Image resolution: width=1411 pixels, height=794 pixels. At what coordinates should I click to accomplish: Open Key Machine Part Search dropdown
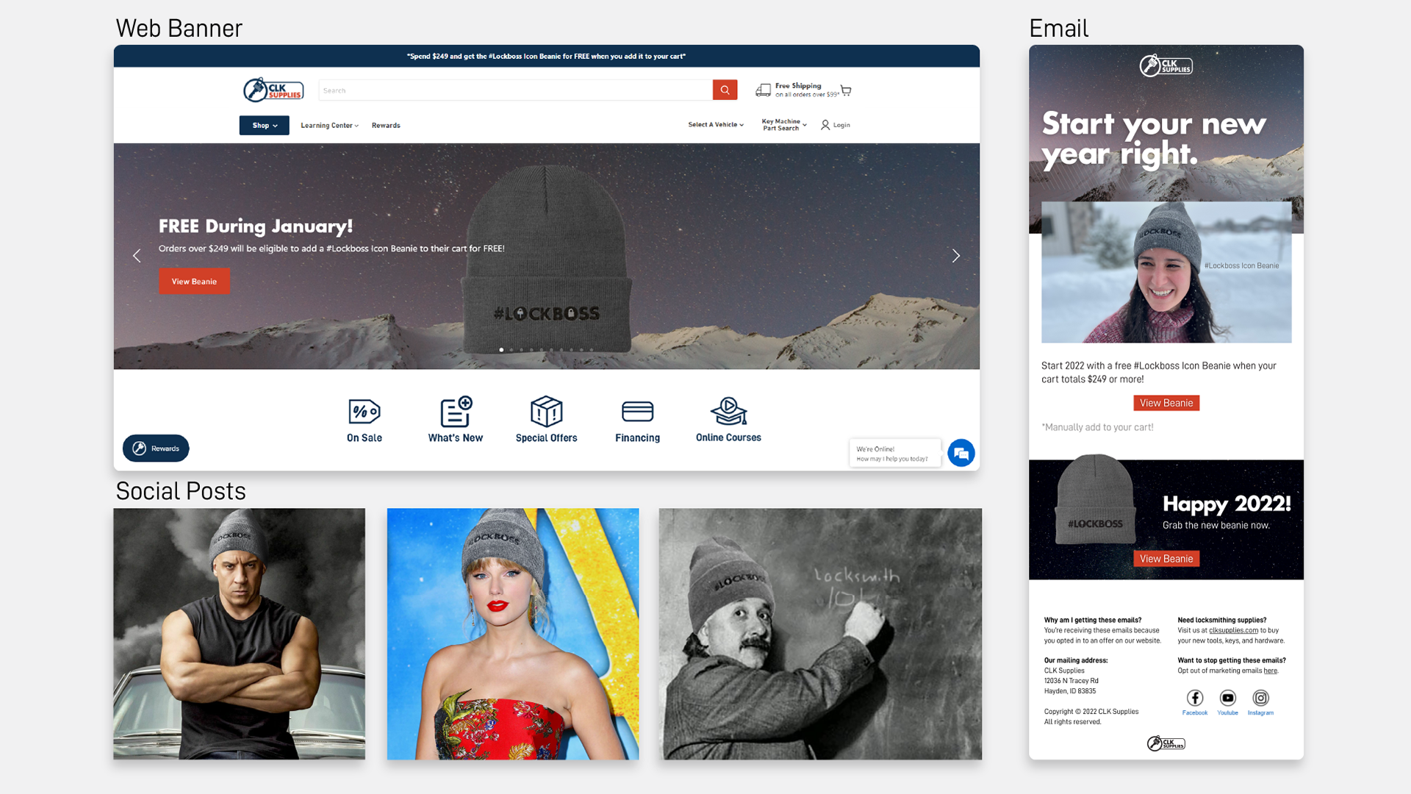784,125
